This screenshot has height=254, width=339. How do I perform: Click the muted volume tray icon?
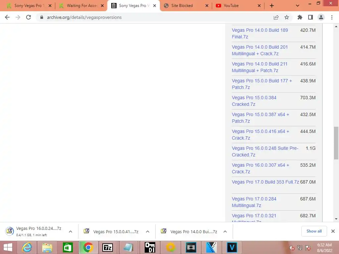292,248
